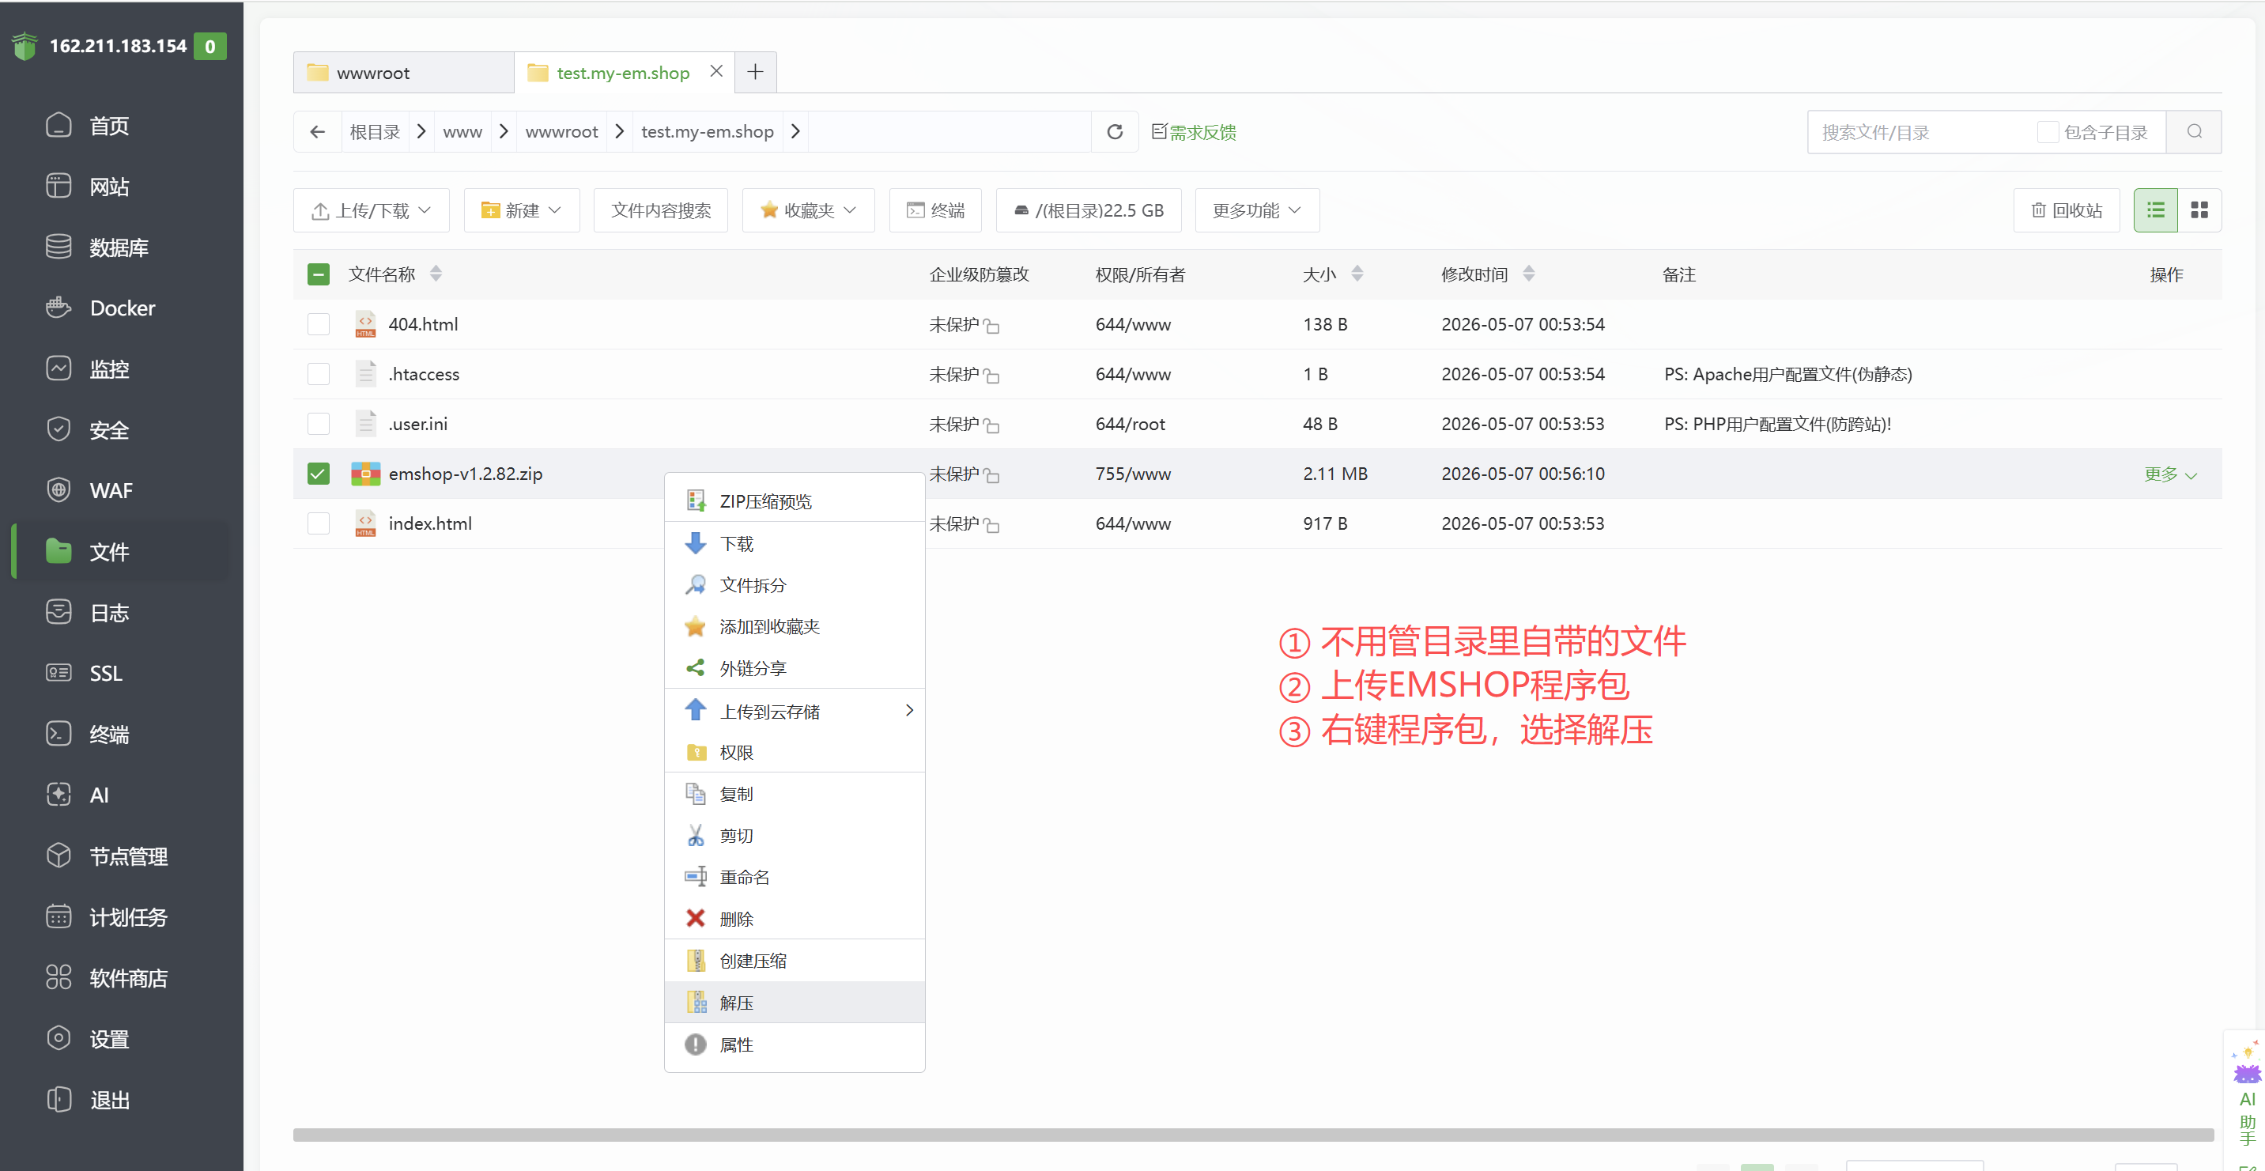Navigate to wwwroot in the path bar
The height and width of the screenshot is (1171, 2265).
pyautogui.click(x=562, y=132)
